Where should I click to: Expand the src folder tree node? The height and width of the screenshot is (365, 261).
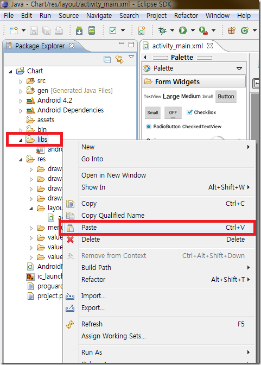pyautogui.click(x=21, y=81)
